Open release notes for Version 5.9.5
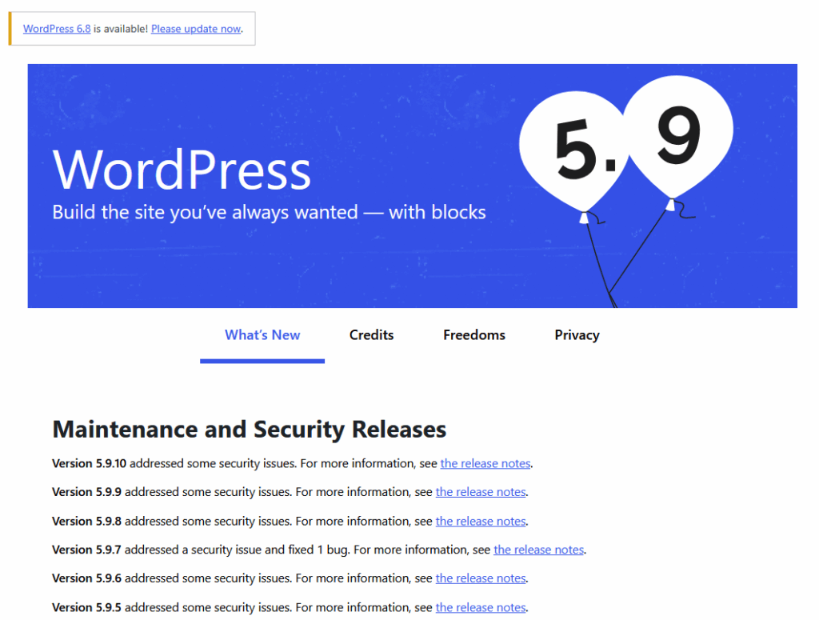 click(481, 608)
